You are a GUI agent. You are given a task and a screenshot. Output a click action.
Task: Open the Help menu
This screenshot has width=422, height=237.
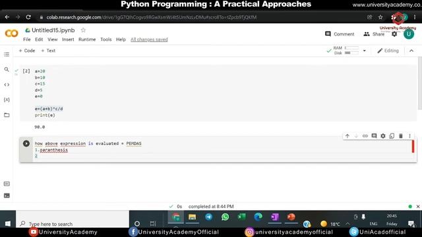click(x=121, y=39)
